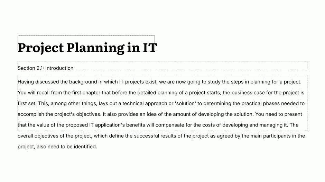Click the line beginning 'first set. This'

point(161,103)
